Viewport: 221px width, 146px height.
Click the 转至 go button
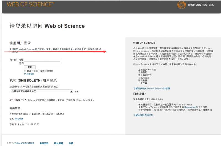click(x=77, y=92)
